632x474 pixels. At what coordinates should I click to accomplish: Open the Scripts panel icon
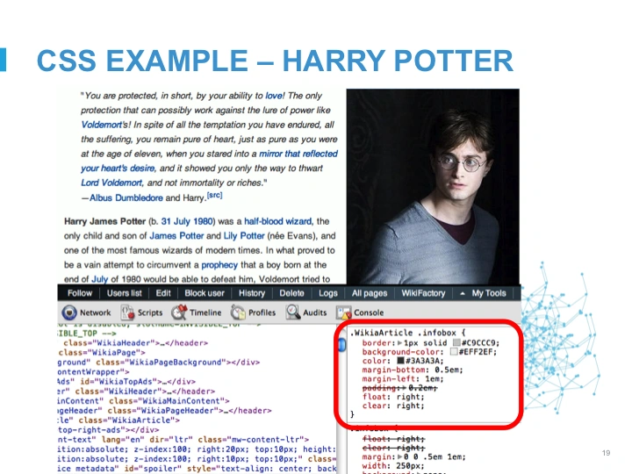[x=128, y=312]
